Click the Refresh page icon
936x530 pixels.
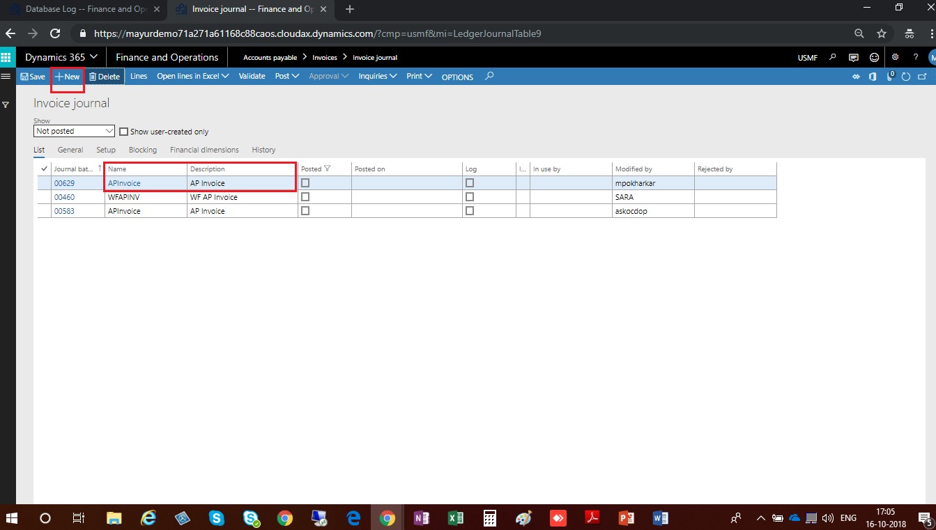906,77
